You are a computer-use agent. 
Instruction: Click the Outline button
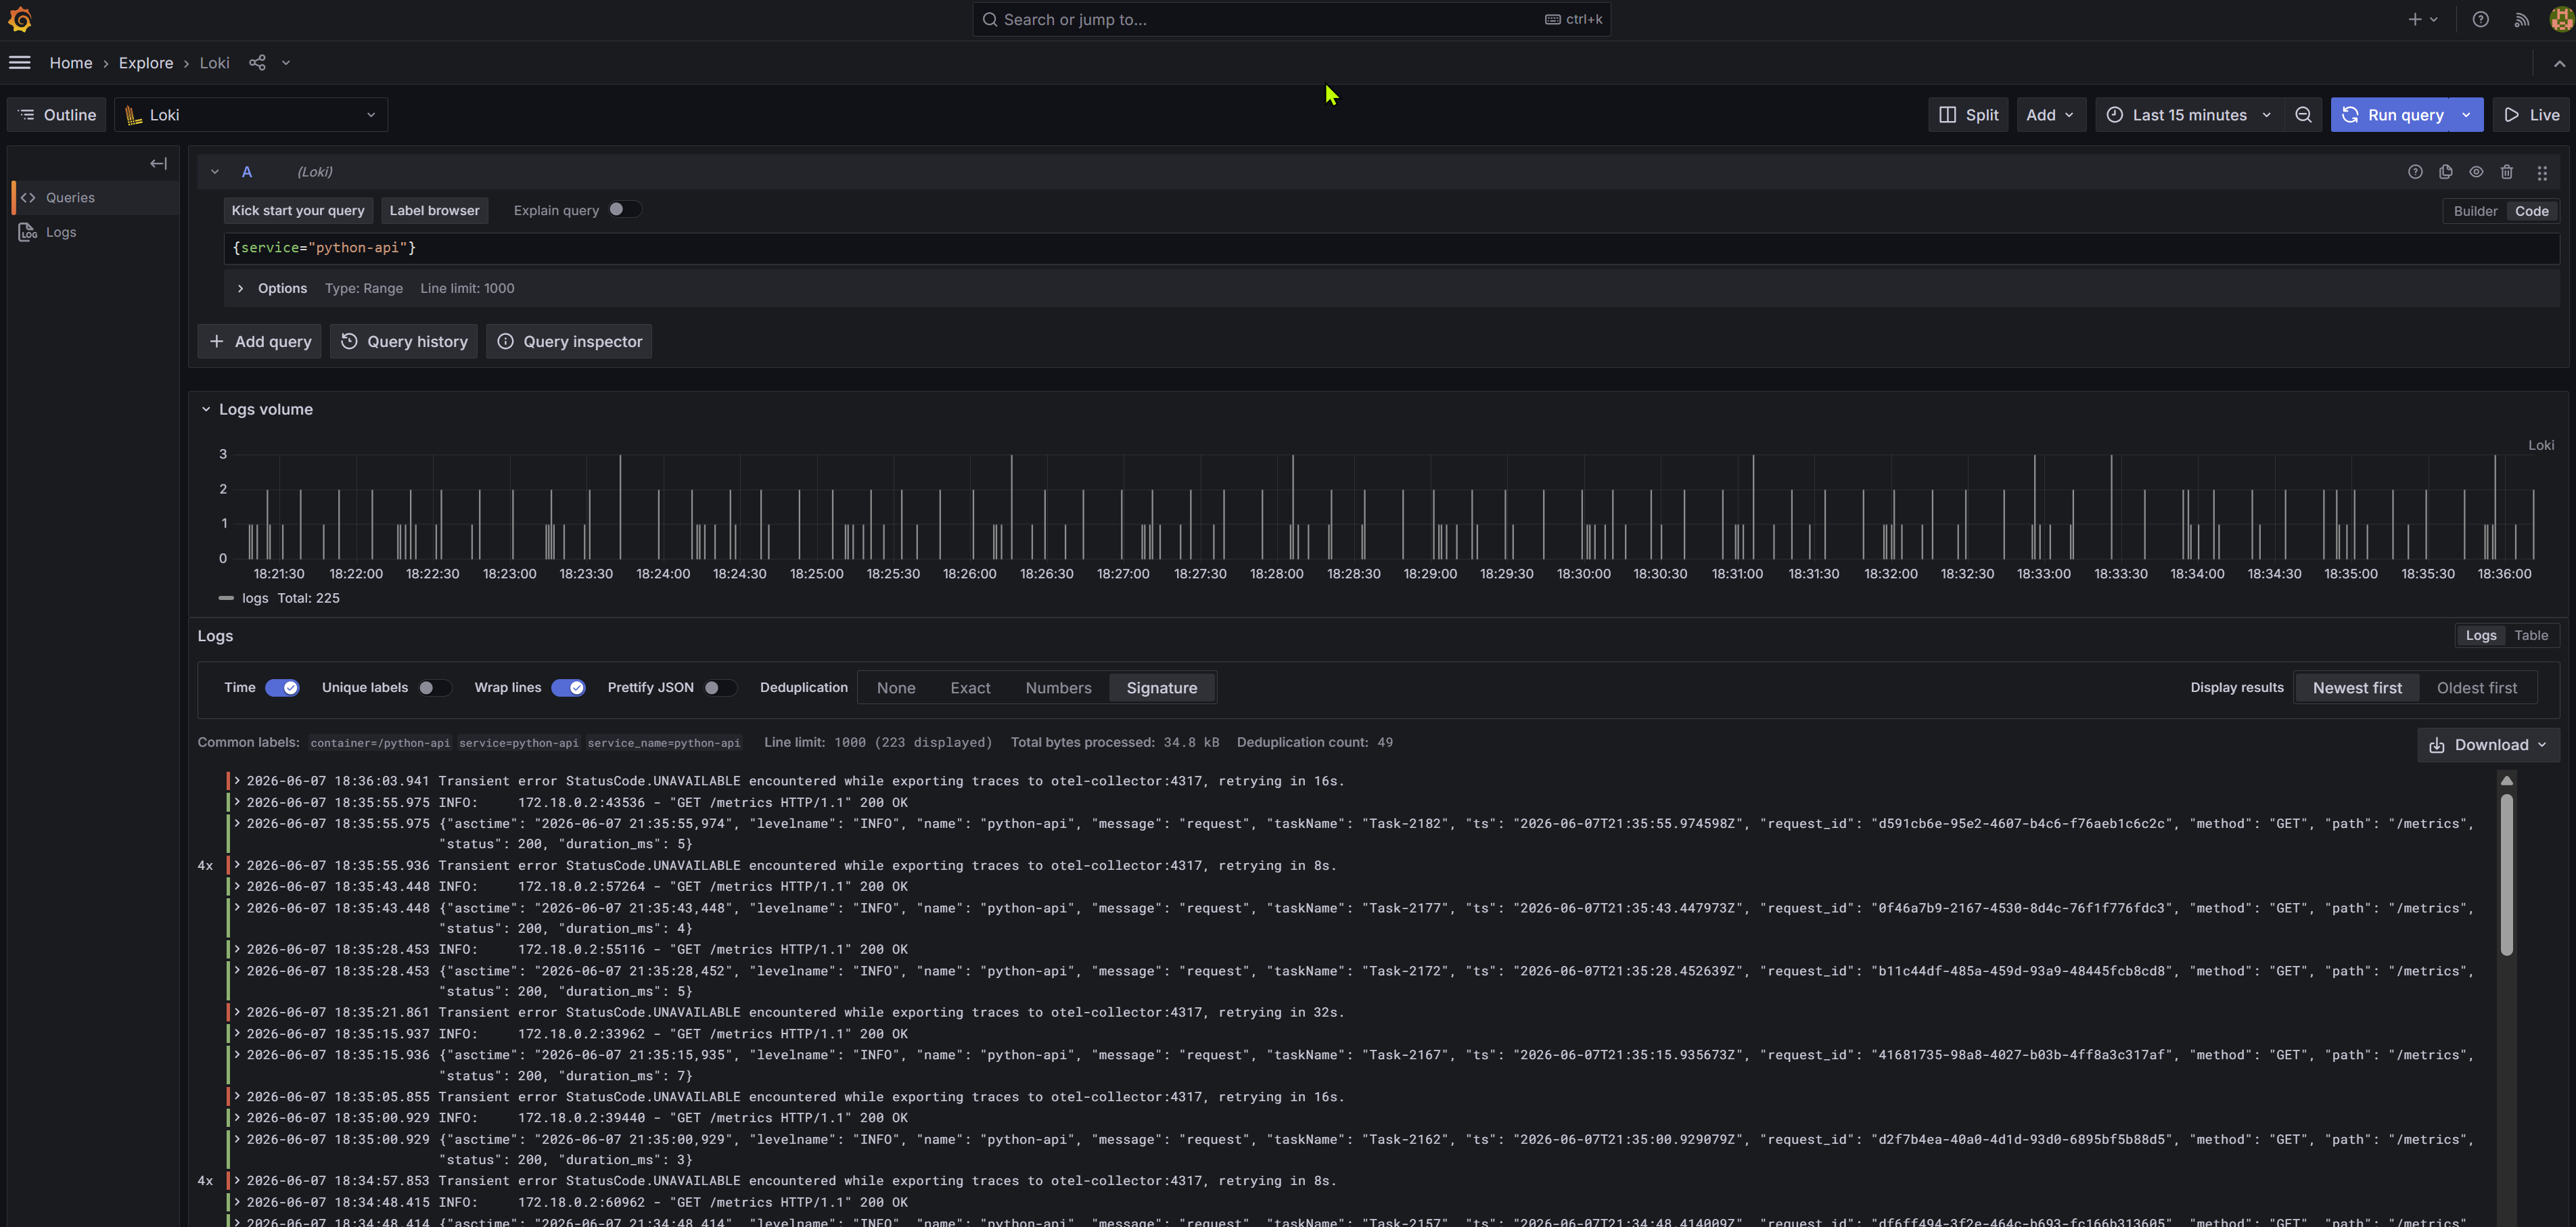tap(57, 115)
